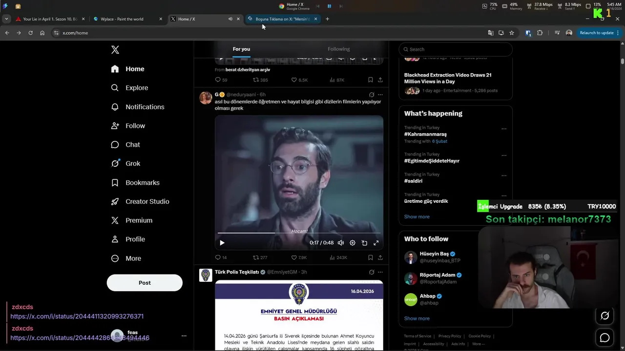The height and width of the screenshot is (351, 625).
Task: Enter fullscreen on the video player
Action: tap(376, 243)
